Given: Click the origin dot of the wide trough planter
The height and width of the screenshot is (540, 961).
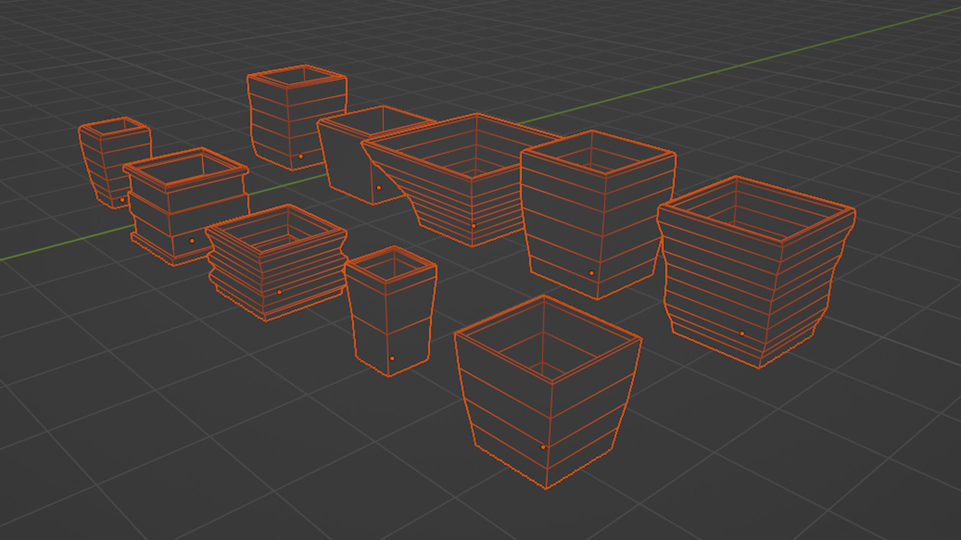Looking at the screenshot, I should [x=473, y=226].
